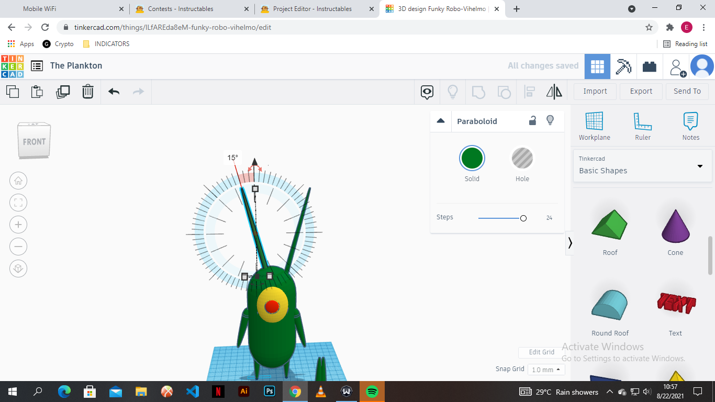This screenshot has height=402, width=715.
Task: Click the Delete trash icon
Action: click(x=87, y=91)
